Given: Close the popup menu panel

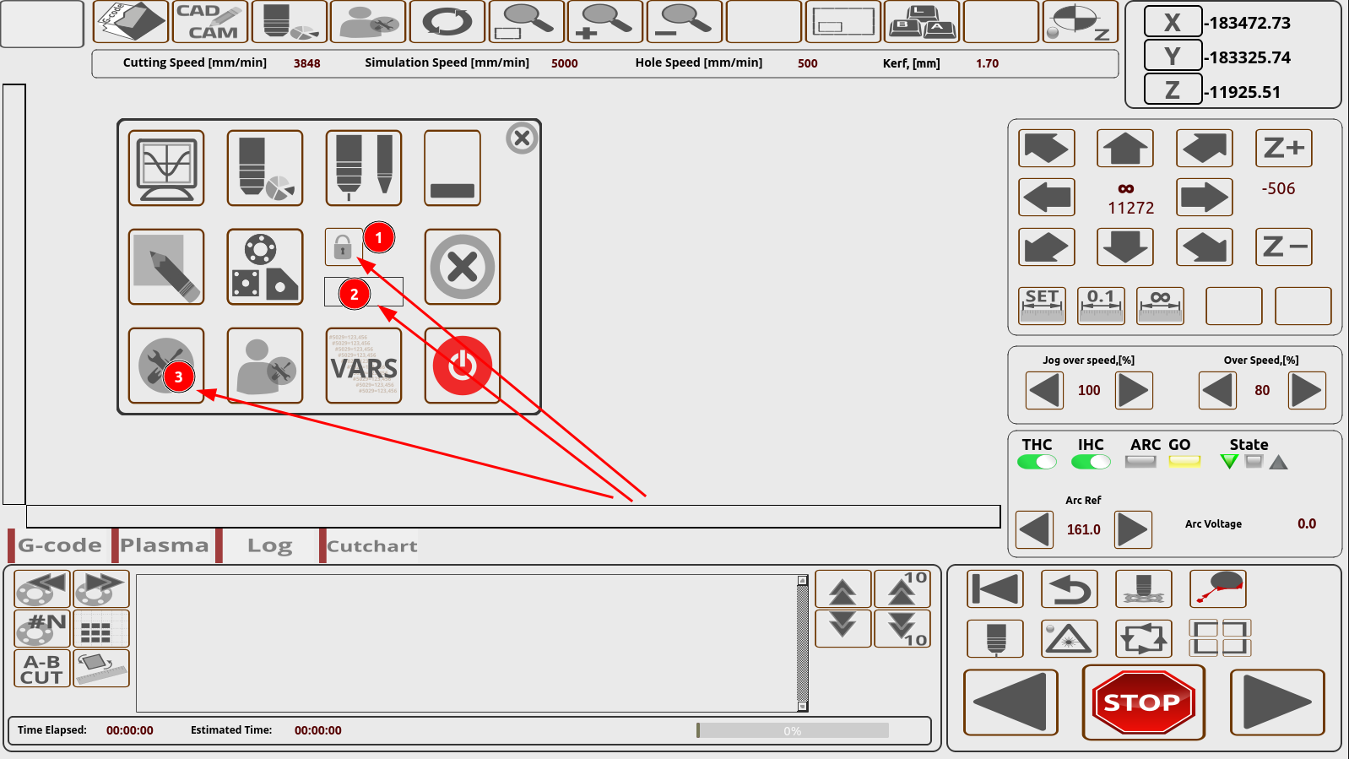Looking at the screenshot, I should point(522,138).
